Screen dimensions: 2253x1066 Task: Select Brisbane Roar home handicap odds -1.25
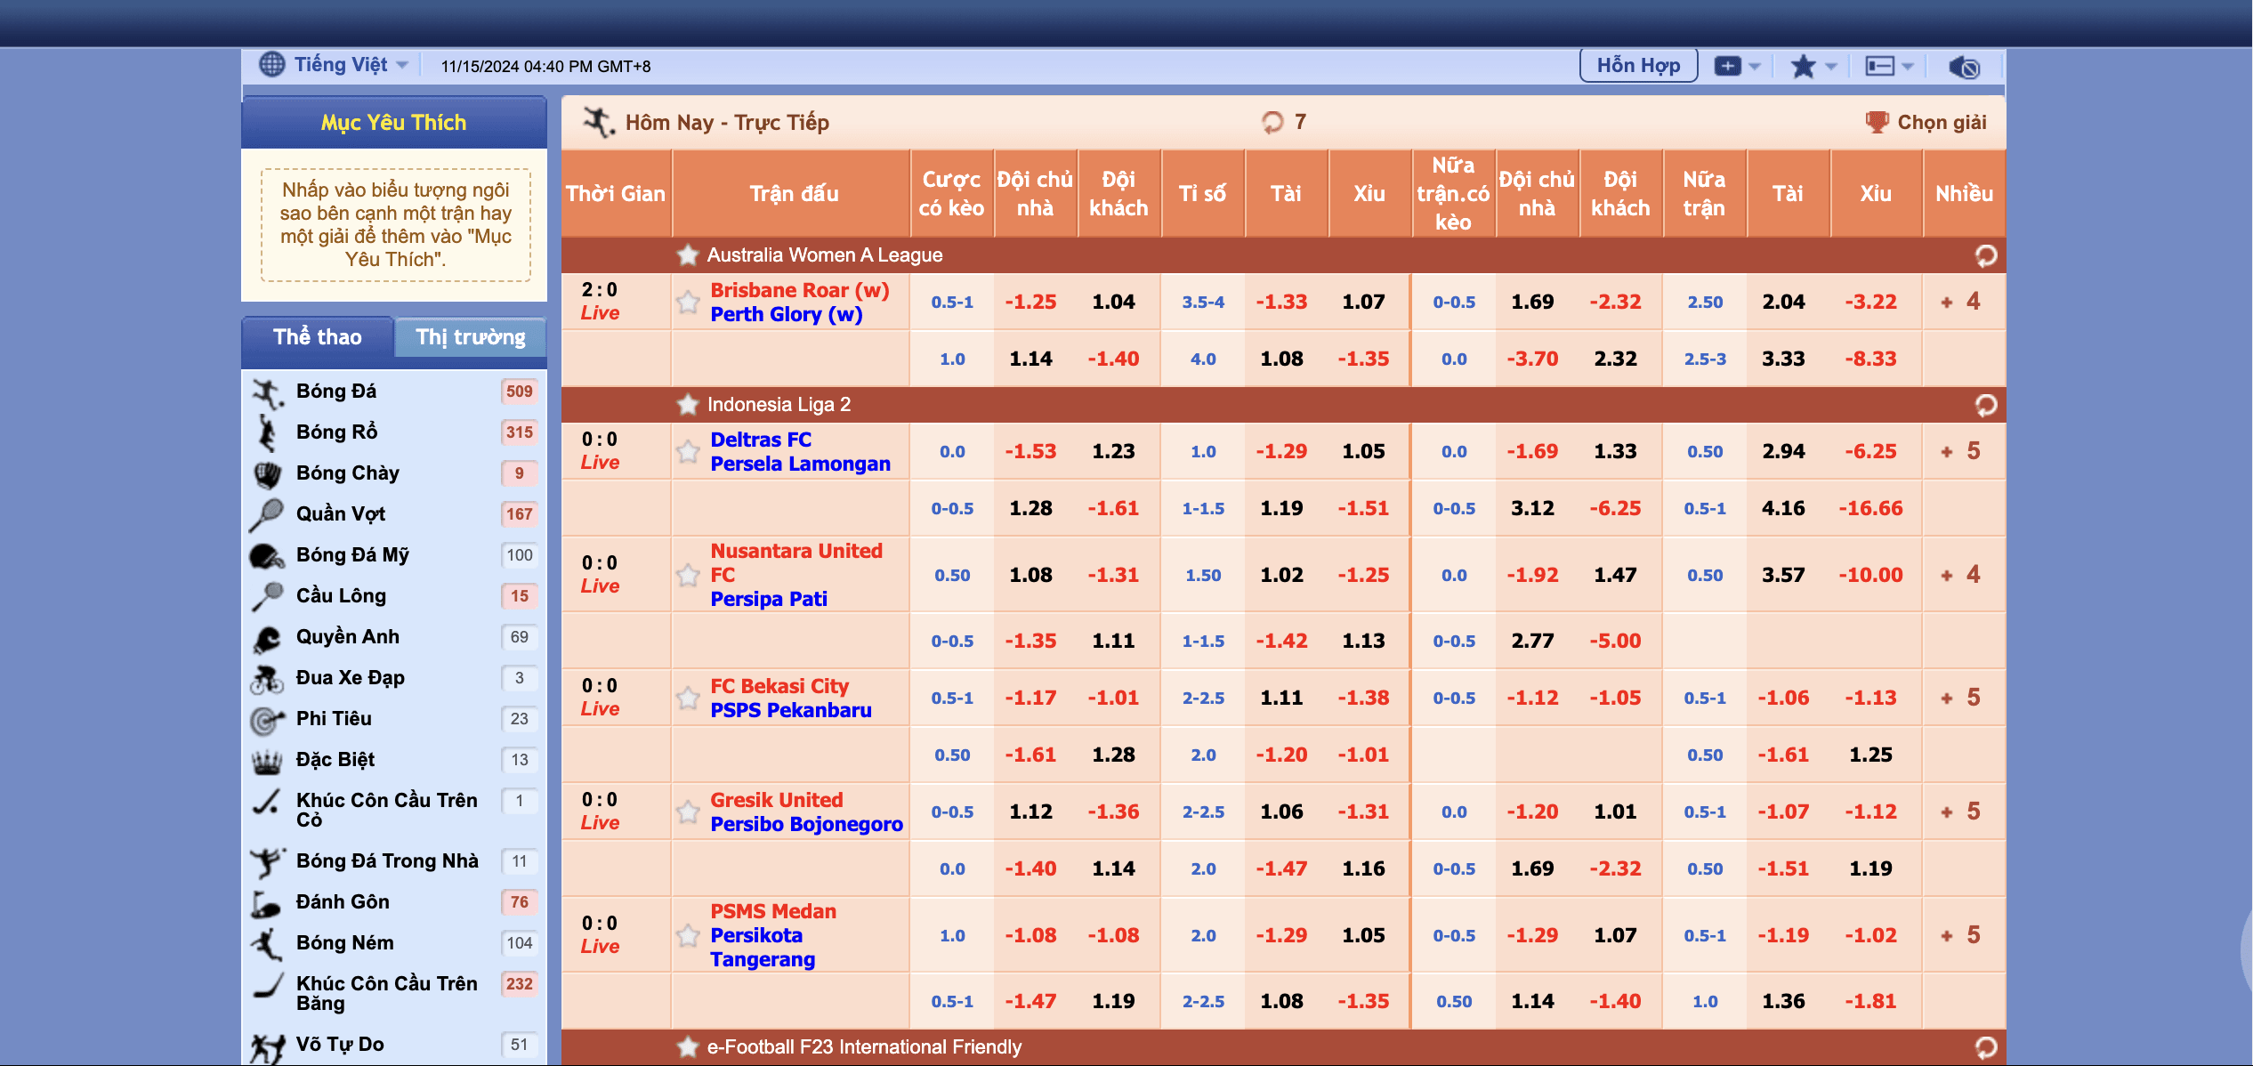click(x=1030, y=303)
